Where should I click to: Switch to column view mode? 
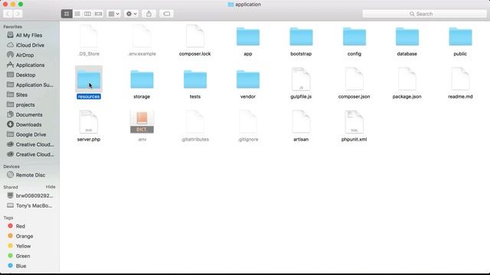tap(88, 14)
